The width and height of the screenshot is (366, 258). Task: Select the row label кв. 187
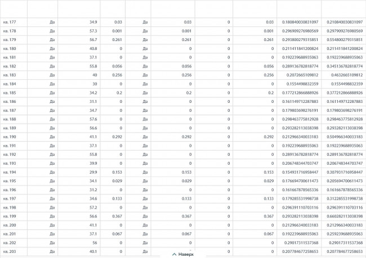10,111
